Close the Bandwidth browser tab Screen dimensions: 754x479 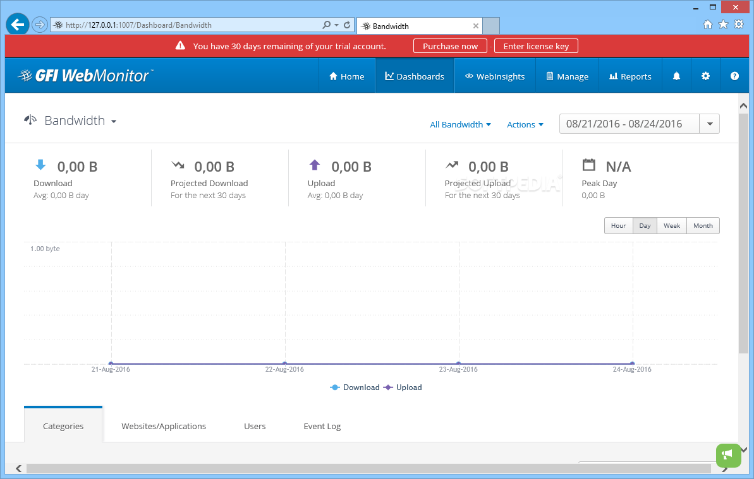point(475,26)
